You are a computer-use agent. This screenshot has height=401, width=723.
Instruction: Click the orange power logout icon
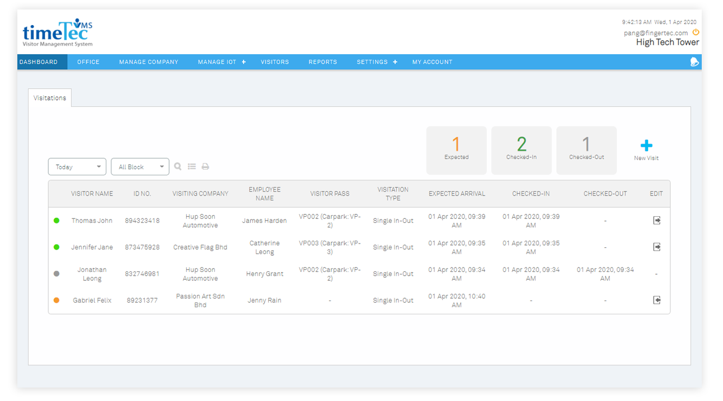(696, 32)
